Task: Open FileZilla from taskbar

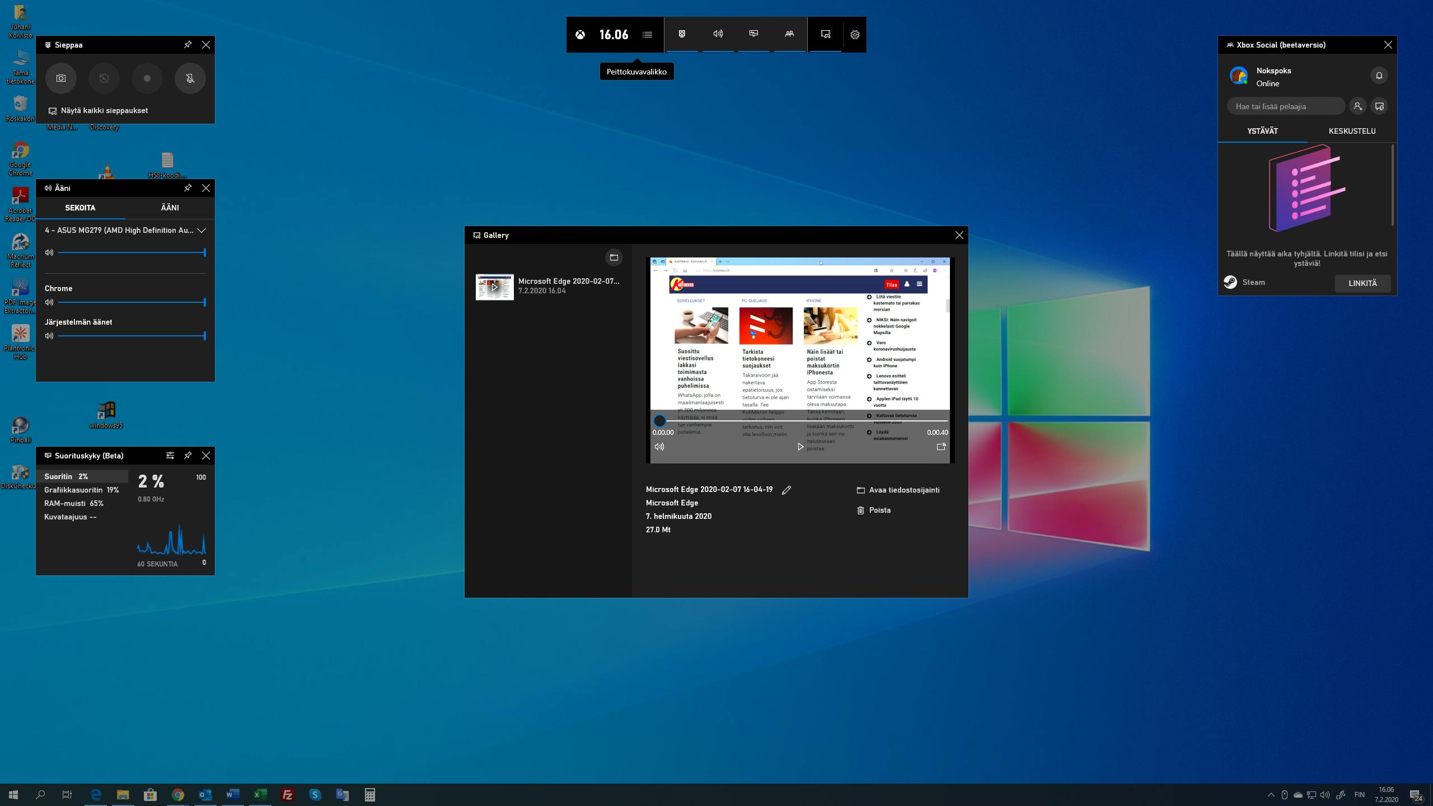Action: 287,795
